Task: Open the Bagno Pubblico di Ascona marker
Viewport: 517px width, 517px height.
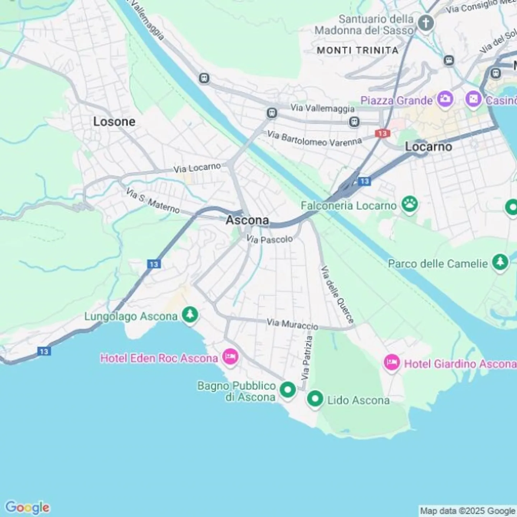Action: (288, 390)
